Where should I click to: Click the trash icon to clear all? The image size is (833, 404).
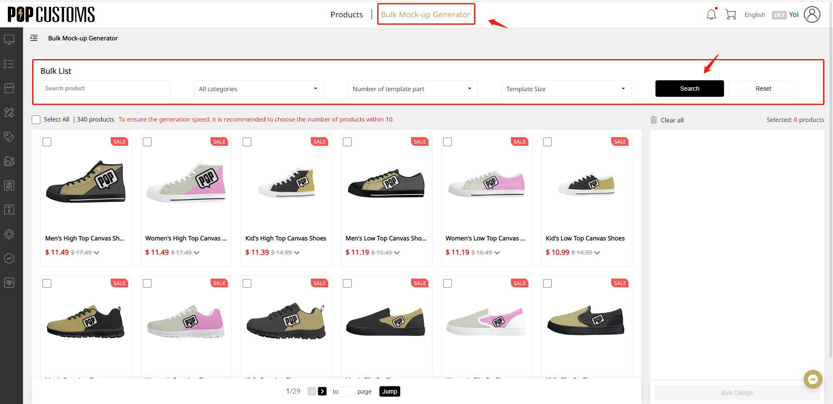(654, 120)
